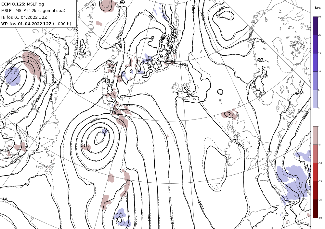Click the title line 'ECM 0.125: MSLP og'
The image size is (325, 229).
pos(23,4)
